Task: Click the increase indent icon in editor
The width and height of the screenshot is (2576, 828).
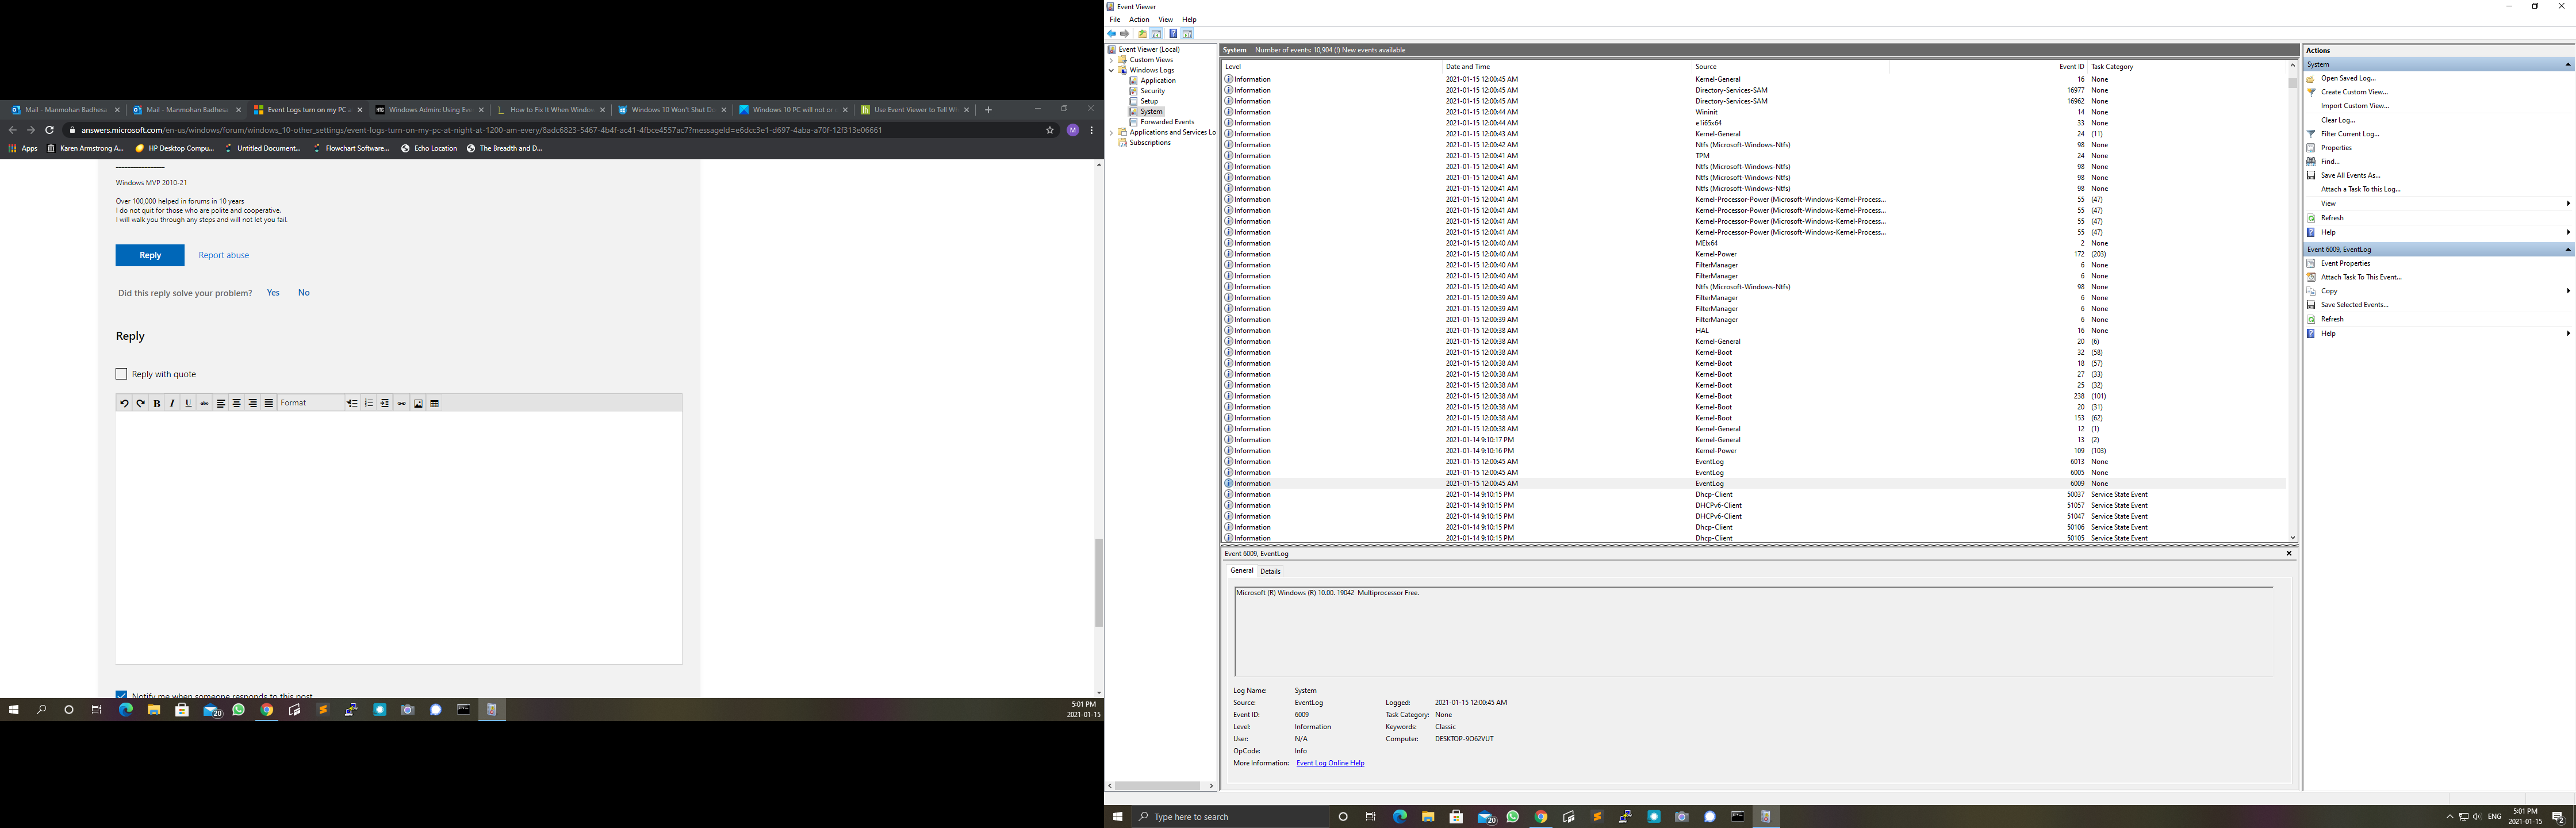Action: 385,403
